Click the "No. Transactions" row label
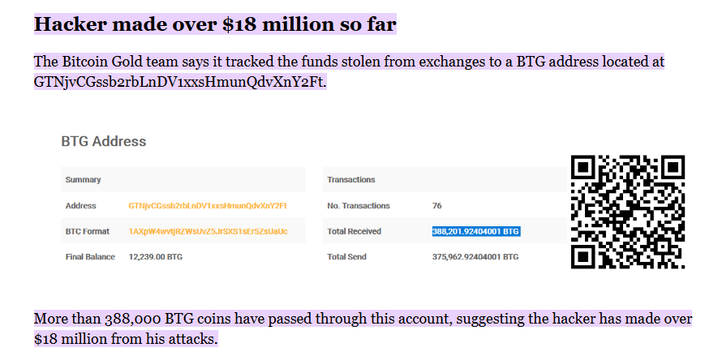Viewport: 705px width, 356px height. (359, 206)
